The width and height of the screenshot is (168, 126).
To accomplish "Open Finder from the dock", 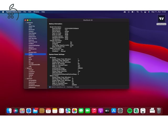I will [9, 111].
